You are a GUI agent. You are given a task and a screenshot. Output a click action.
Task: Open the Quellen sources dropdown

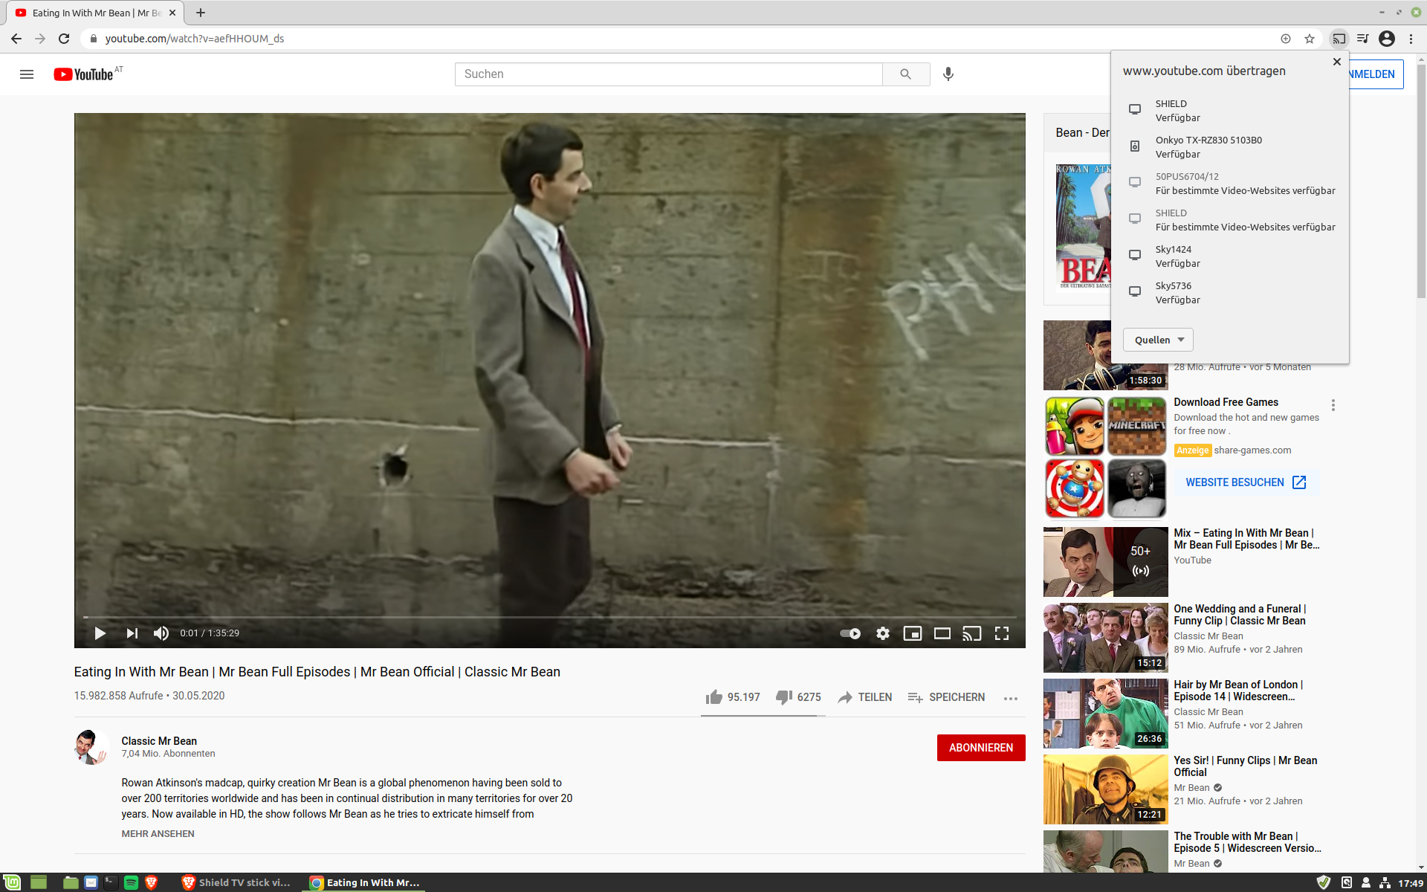click(1158, 340)
